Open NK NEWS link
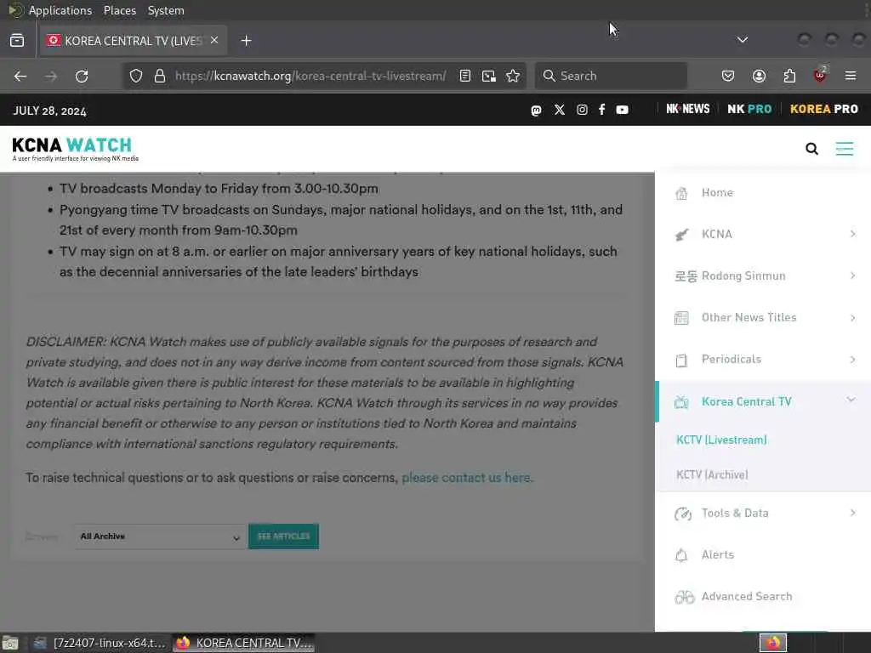 687,109
